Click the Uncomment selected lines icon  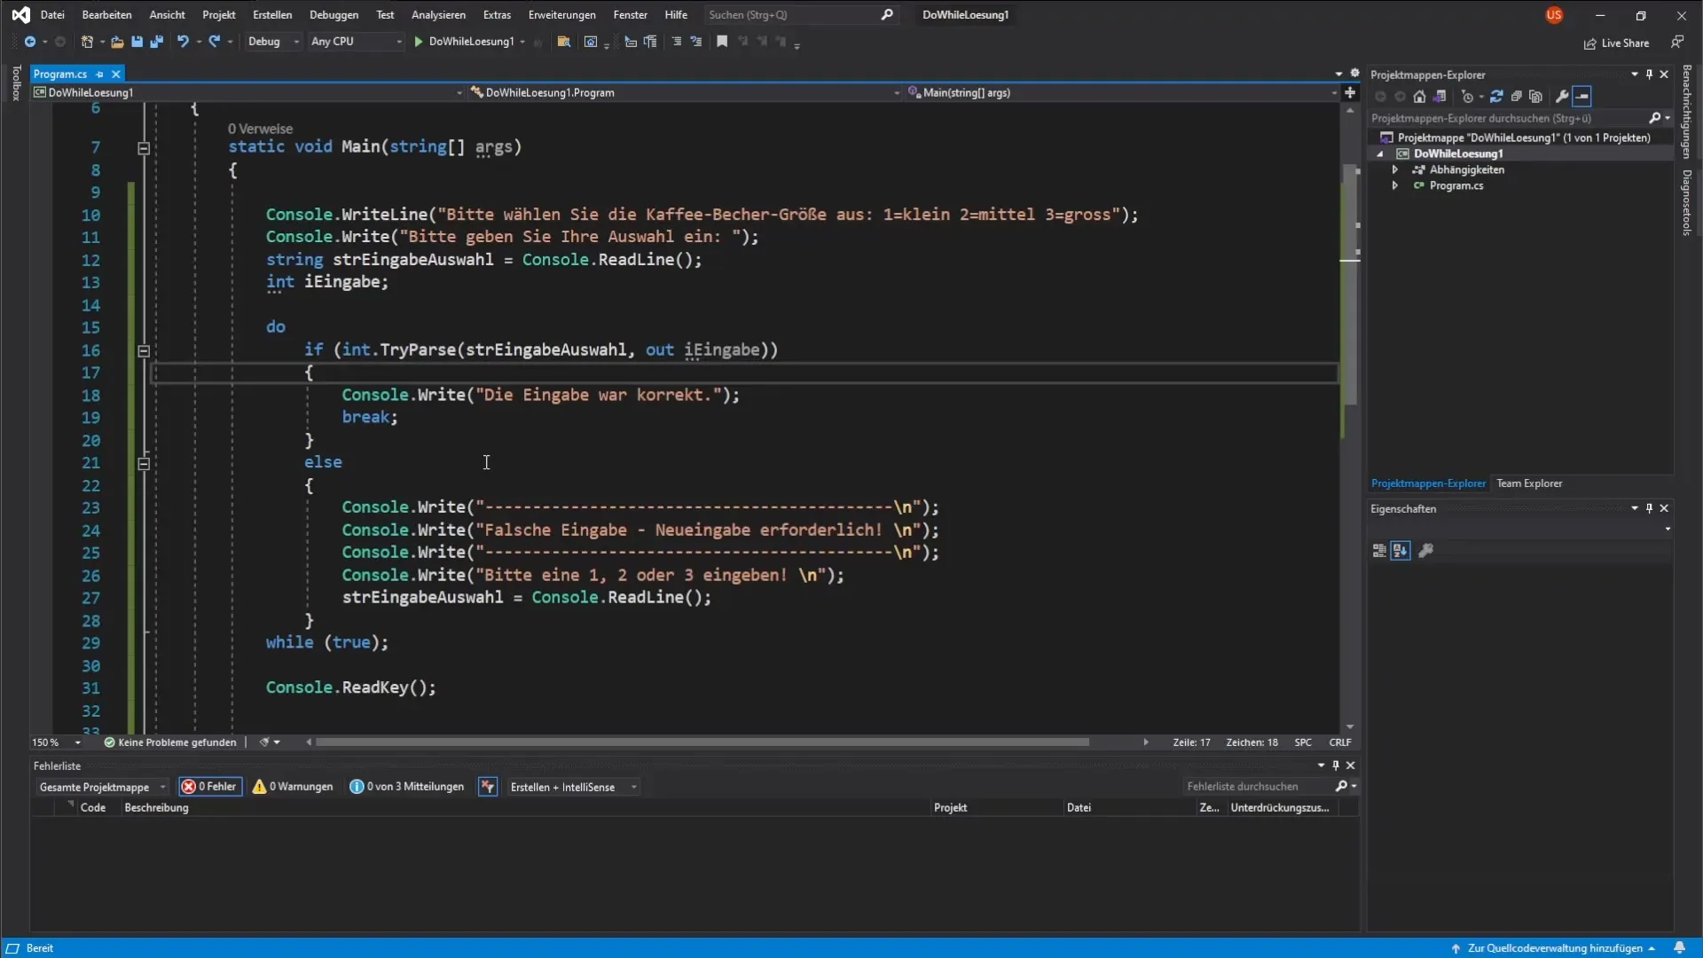point(696,42)
